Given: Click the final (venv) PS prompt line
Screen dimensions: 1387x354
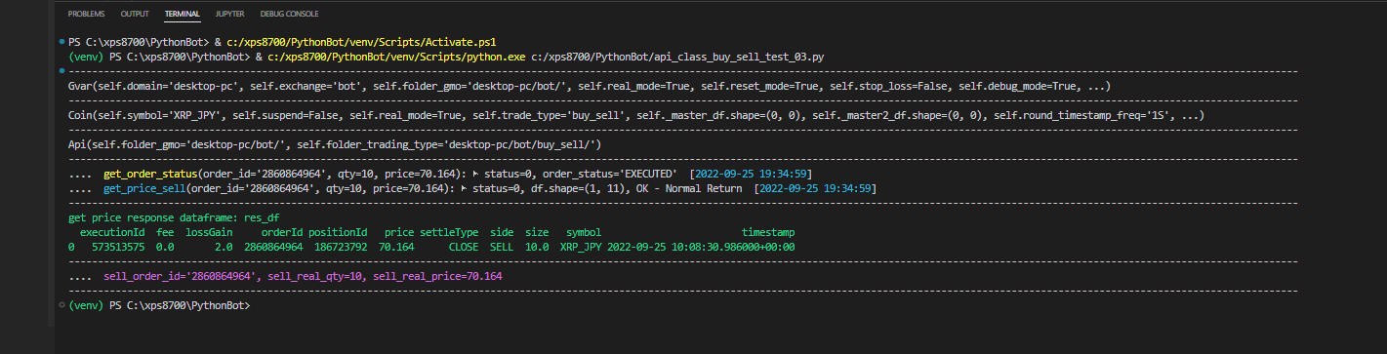Looking at the screenshot, I should point(159,306).
